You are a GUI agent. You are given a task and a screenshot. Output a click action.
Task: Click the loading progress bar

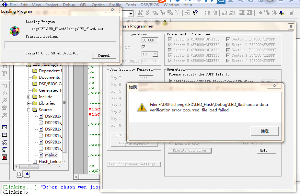pos(60,45)
